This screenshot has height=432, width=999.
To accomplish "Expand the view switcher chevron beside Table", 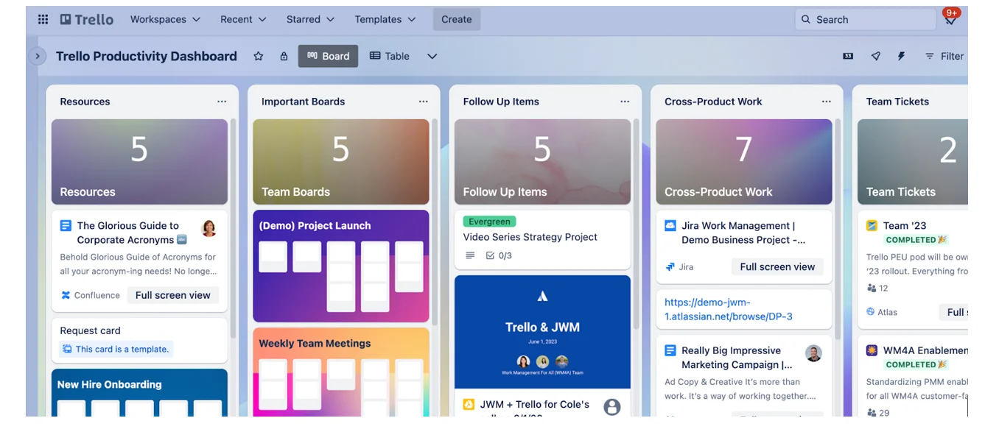I will click(x=432, y=56).
